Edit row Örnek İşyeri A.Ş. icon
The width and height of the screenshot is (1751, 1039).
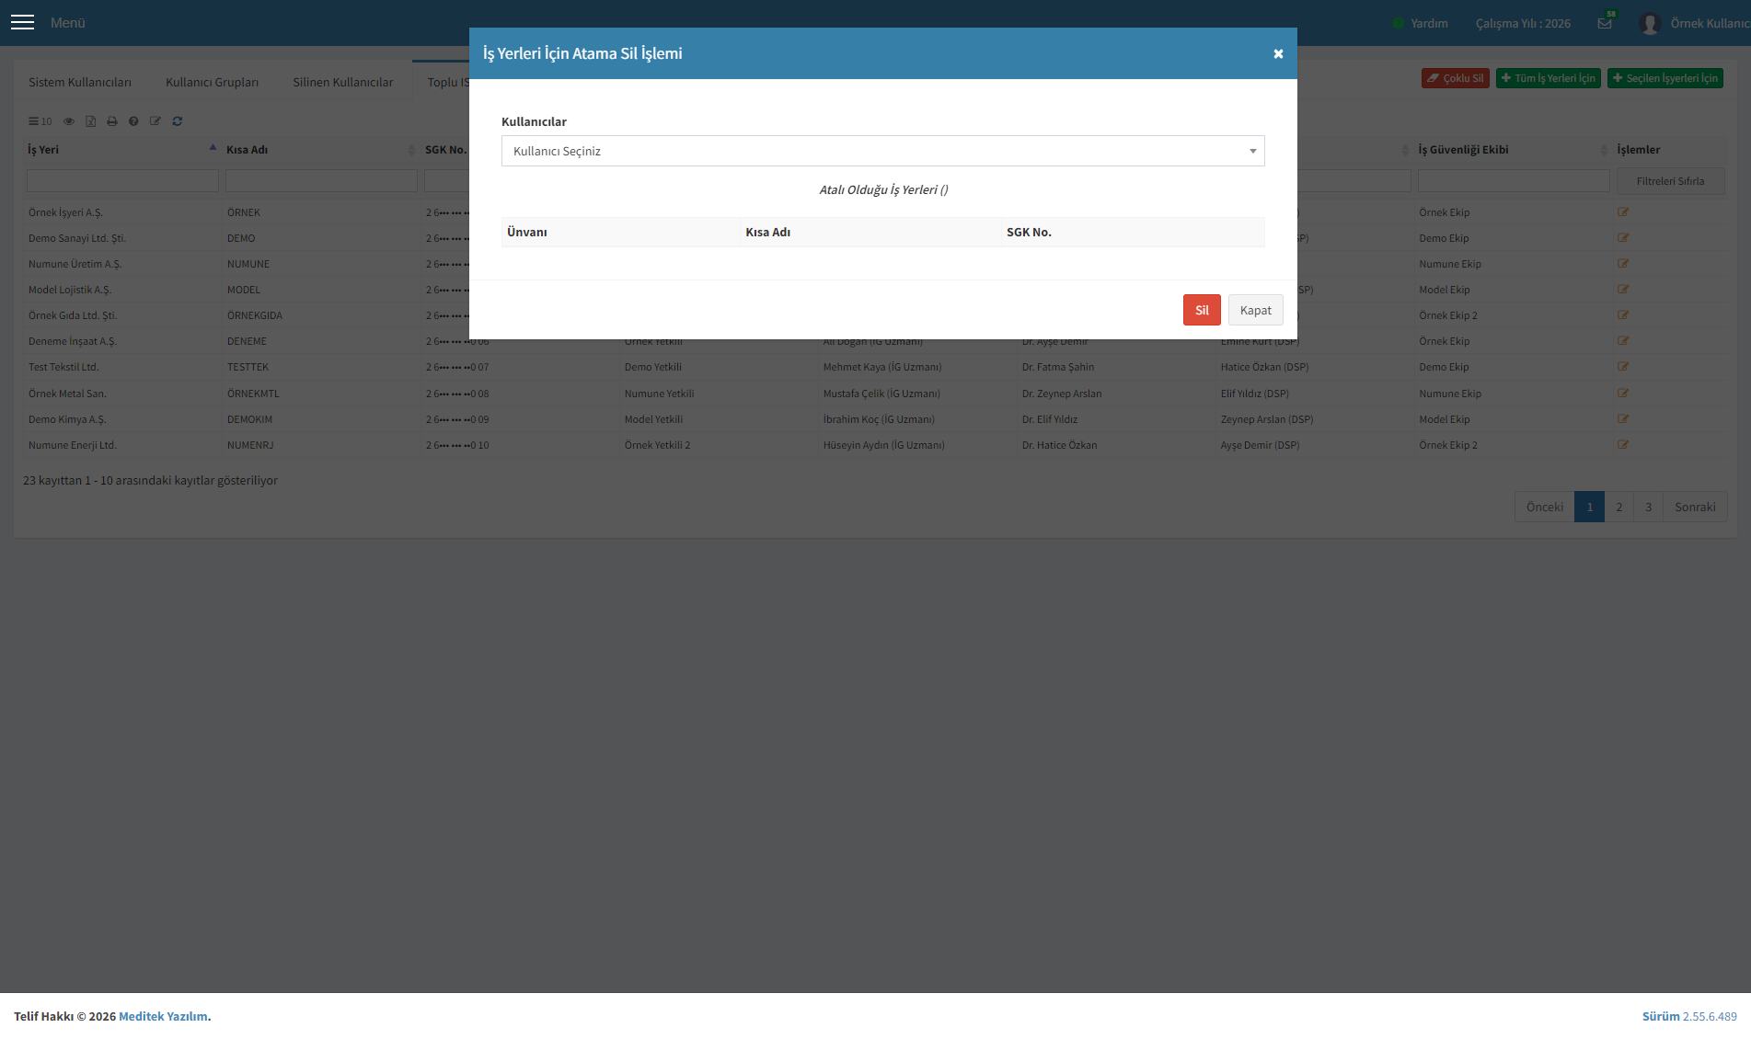tap(1623, 212)
